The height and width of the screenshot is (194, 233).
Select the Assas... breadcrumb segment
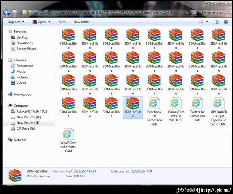click(38, 13)
